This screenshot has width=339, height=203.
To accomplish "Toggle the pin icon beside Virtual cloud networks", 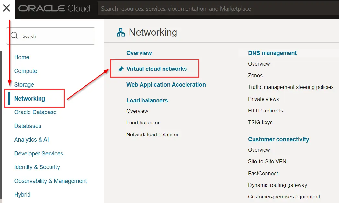I will 121,69.
